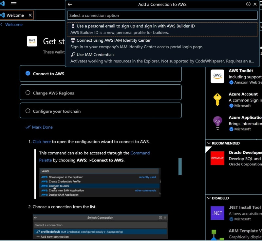The height and width of the screenshot is (241, 262).
Task: Toggle the Connect to AWS step checkmark
Action: coord(28,73)
